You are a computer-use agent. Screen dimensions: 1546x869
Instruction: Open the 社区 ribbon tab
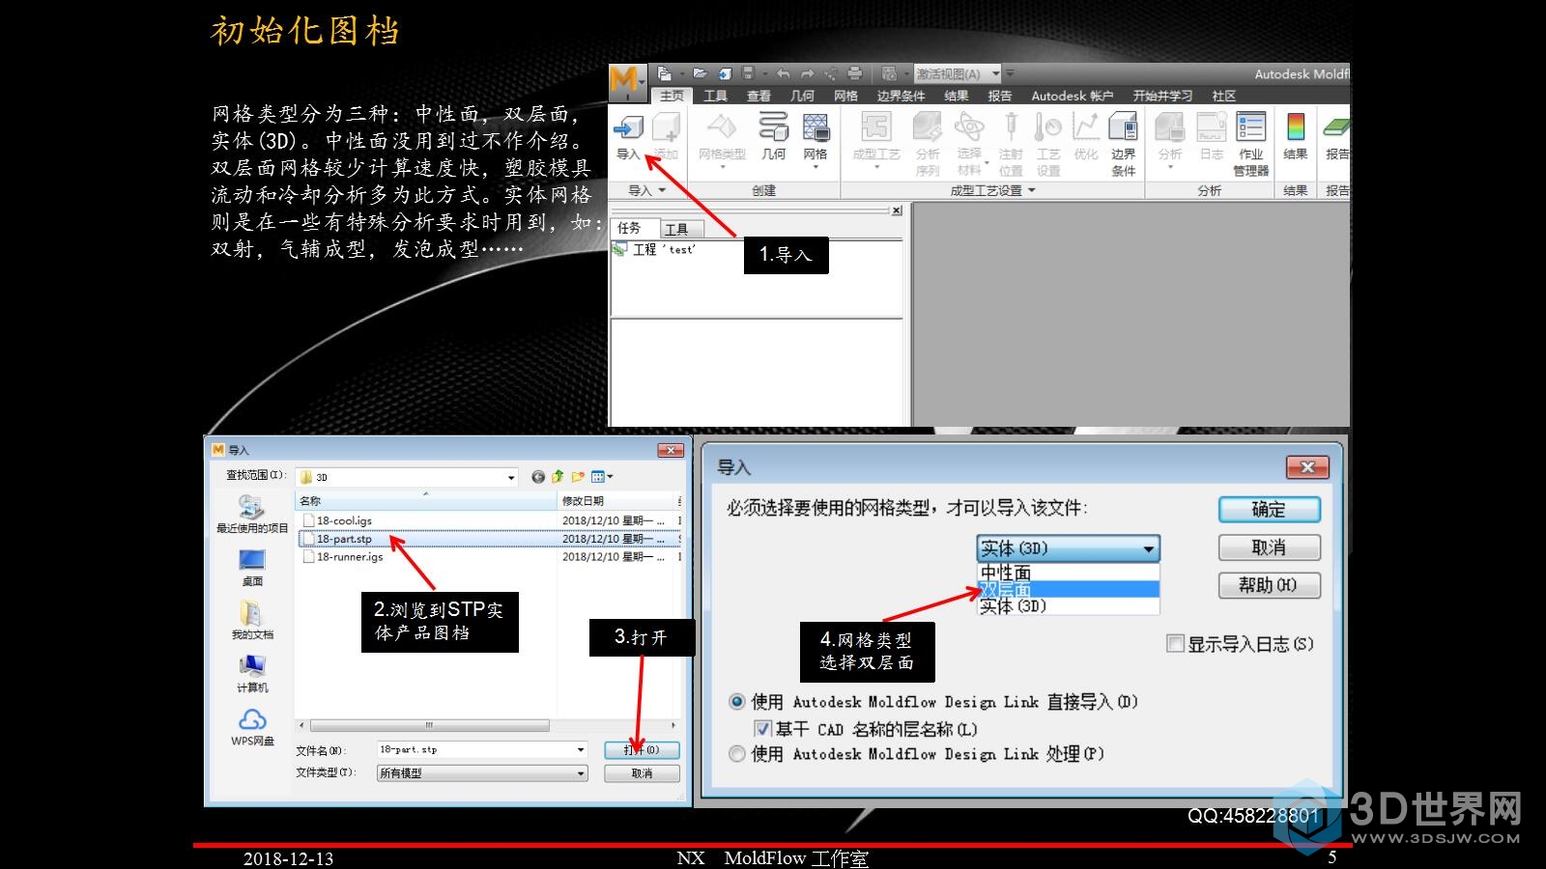1224,96
